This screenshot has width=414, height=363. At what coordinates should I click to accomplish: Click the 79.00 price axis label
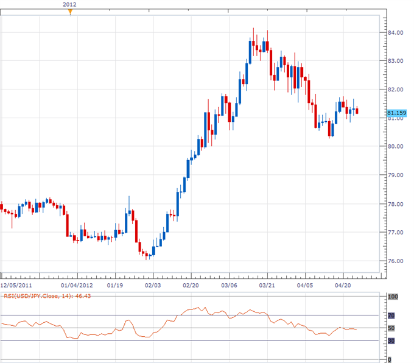point(396,175)
